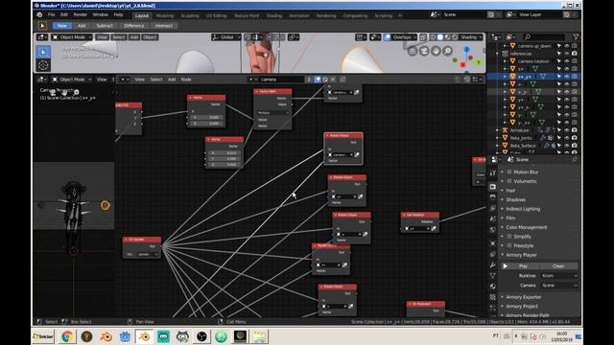Open the Camera Scene dropdown in Armory Player
Viewport: 614px width, 345px height.
point(558,286)
